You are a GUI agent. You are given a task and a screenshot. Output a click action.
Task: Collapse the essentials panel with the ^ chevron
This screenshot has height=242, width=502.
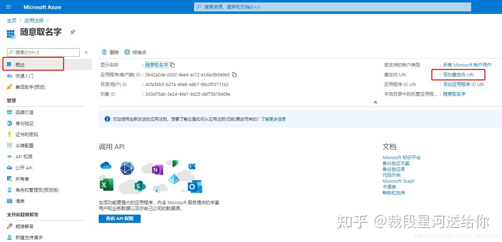click(375, 102)
